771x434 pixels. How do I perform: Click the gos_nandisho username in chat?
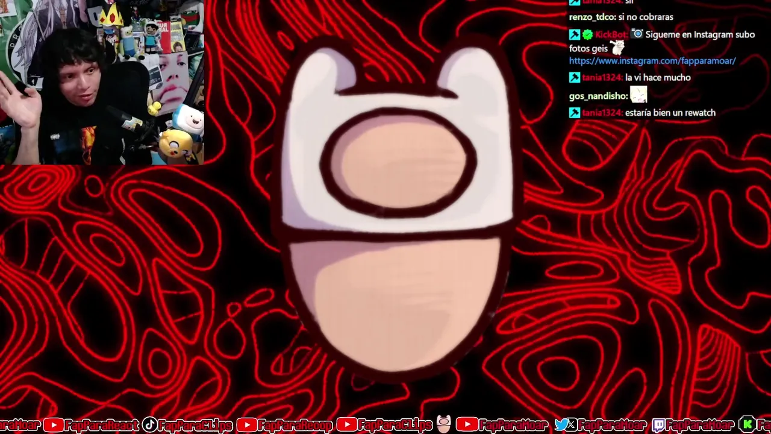tap(598, 96)
